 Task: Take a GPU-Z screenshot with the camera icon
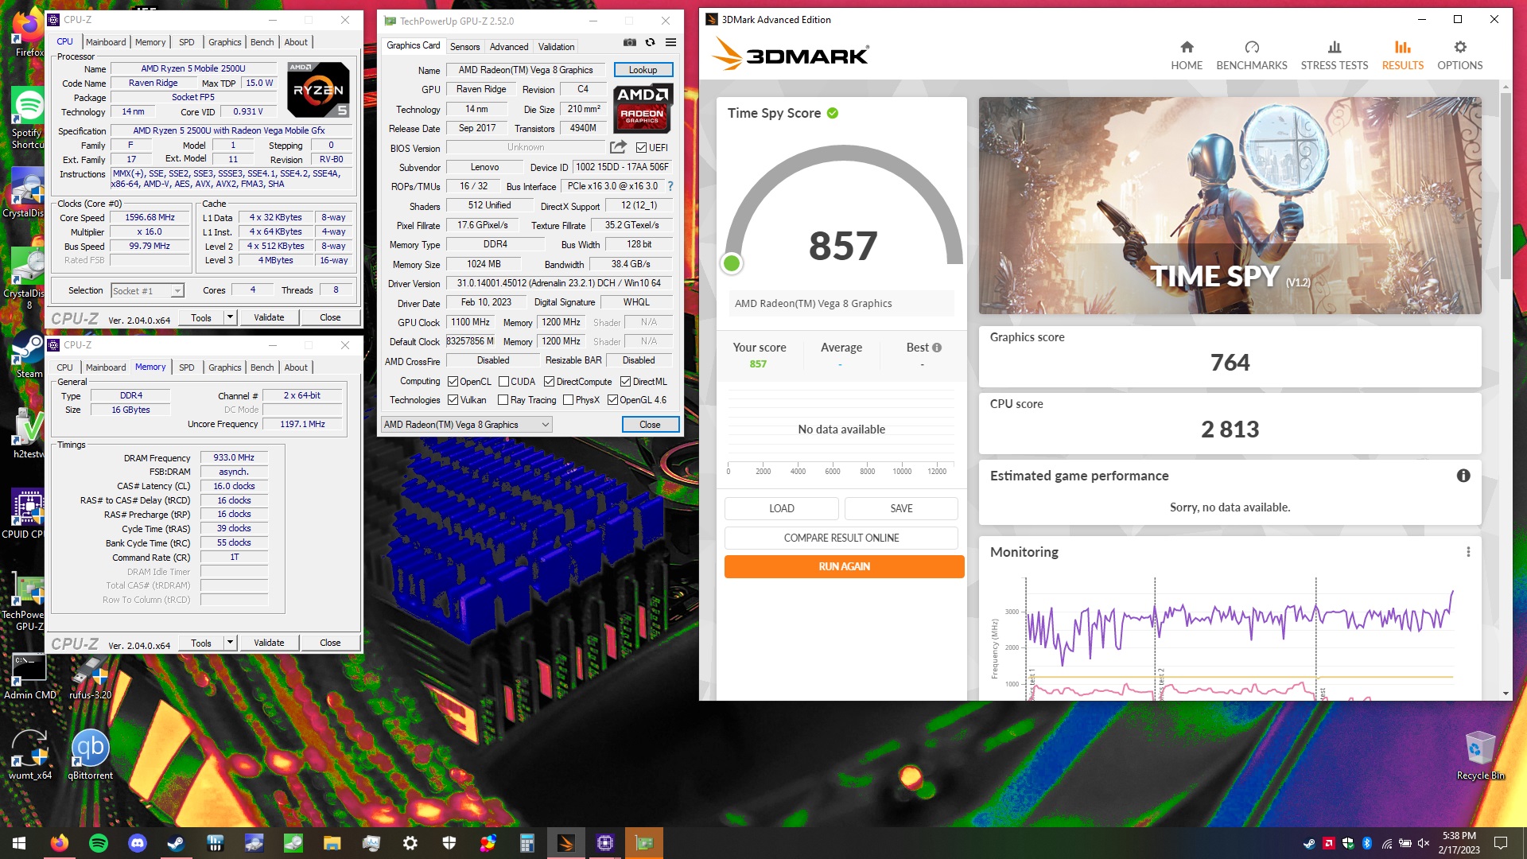630,42
